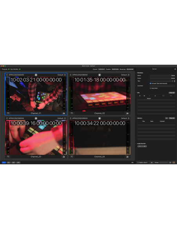Adjust the Take number stepper
This screenshot has height=229, width=177.
pos(175,81)
